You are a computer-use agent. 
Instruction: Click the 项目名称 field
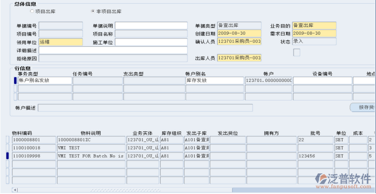click(x=151, y=34)
